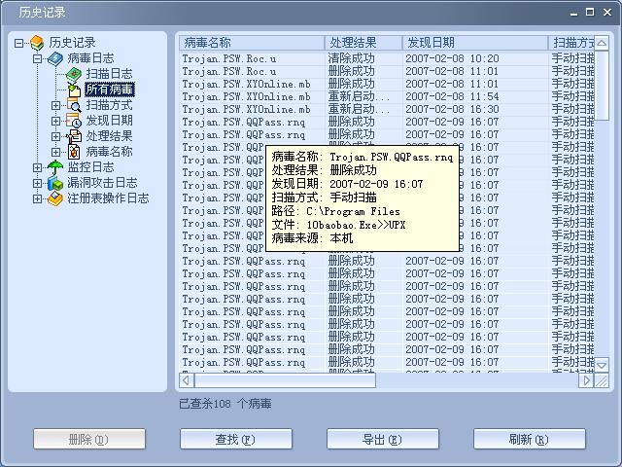Click the 漏洞攻击日志 icon
The width and height of the screenshot is (622, 467).
coord(55,183)
